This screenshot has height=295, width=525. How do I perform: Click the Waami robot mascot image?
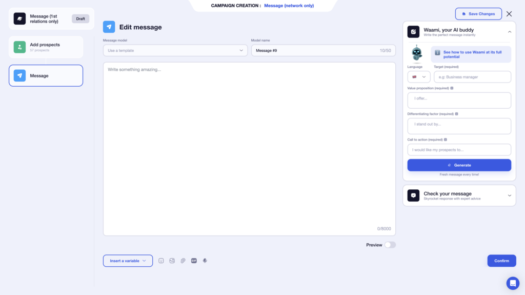click(417, 54)
